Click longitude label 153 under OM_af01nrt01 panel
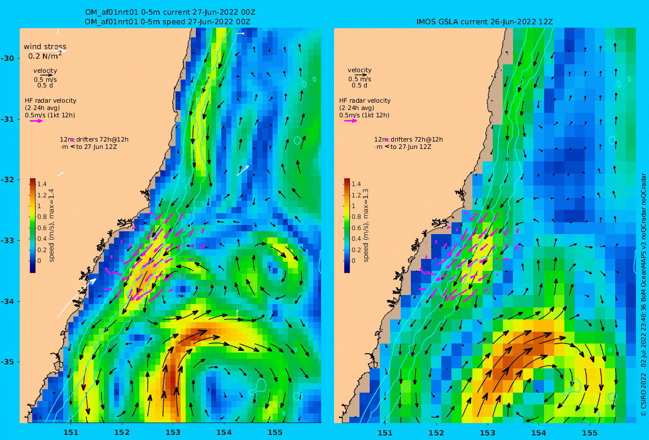This screenshot has height=440, width=649. click(x=173, y=433)
